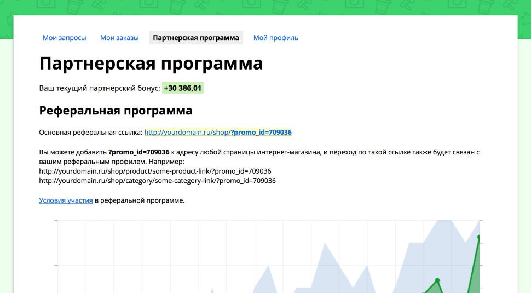
Task: Follow the main referral link yourdomain.ru/shop/?promo_id=709036
Action: pos(218,132)
